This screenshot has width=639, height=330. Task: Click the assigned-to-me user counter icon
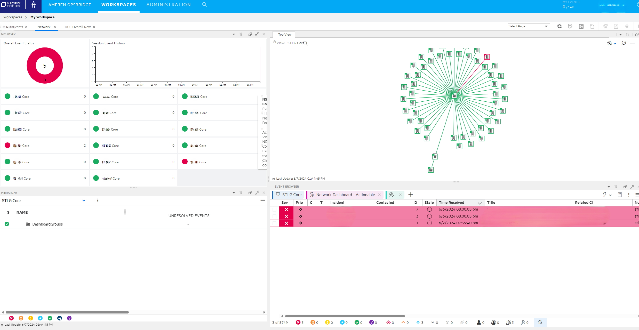(x=479, y=323)
